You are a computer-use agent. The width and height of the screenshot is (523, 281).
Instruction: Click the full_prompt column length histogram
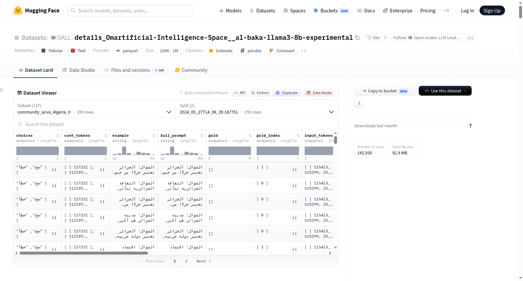click(x=182, y=151)
